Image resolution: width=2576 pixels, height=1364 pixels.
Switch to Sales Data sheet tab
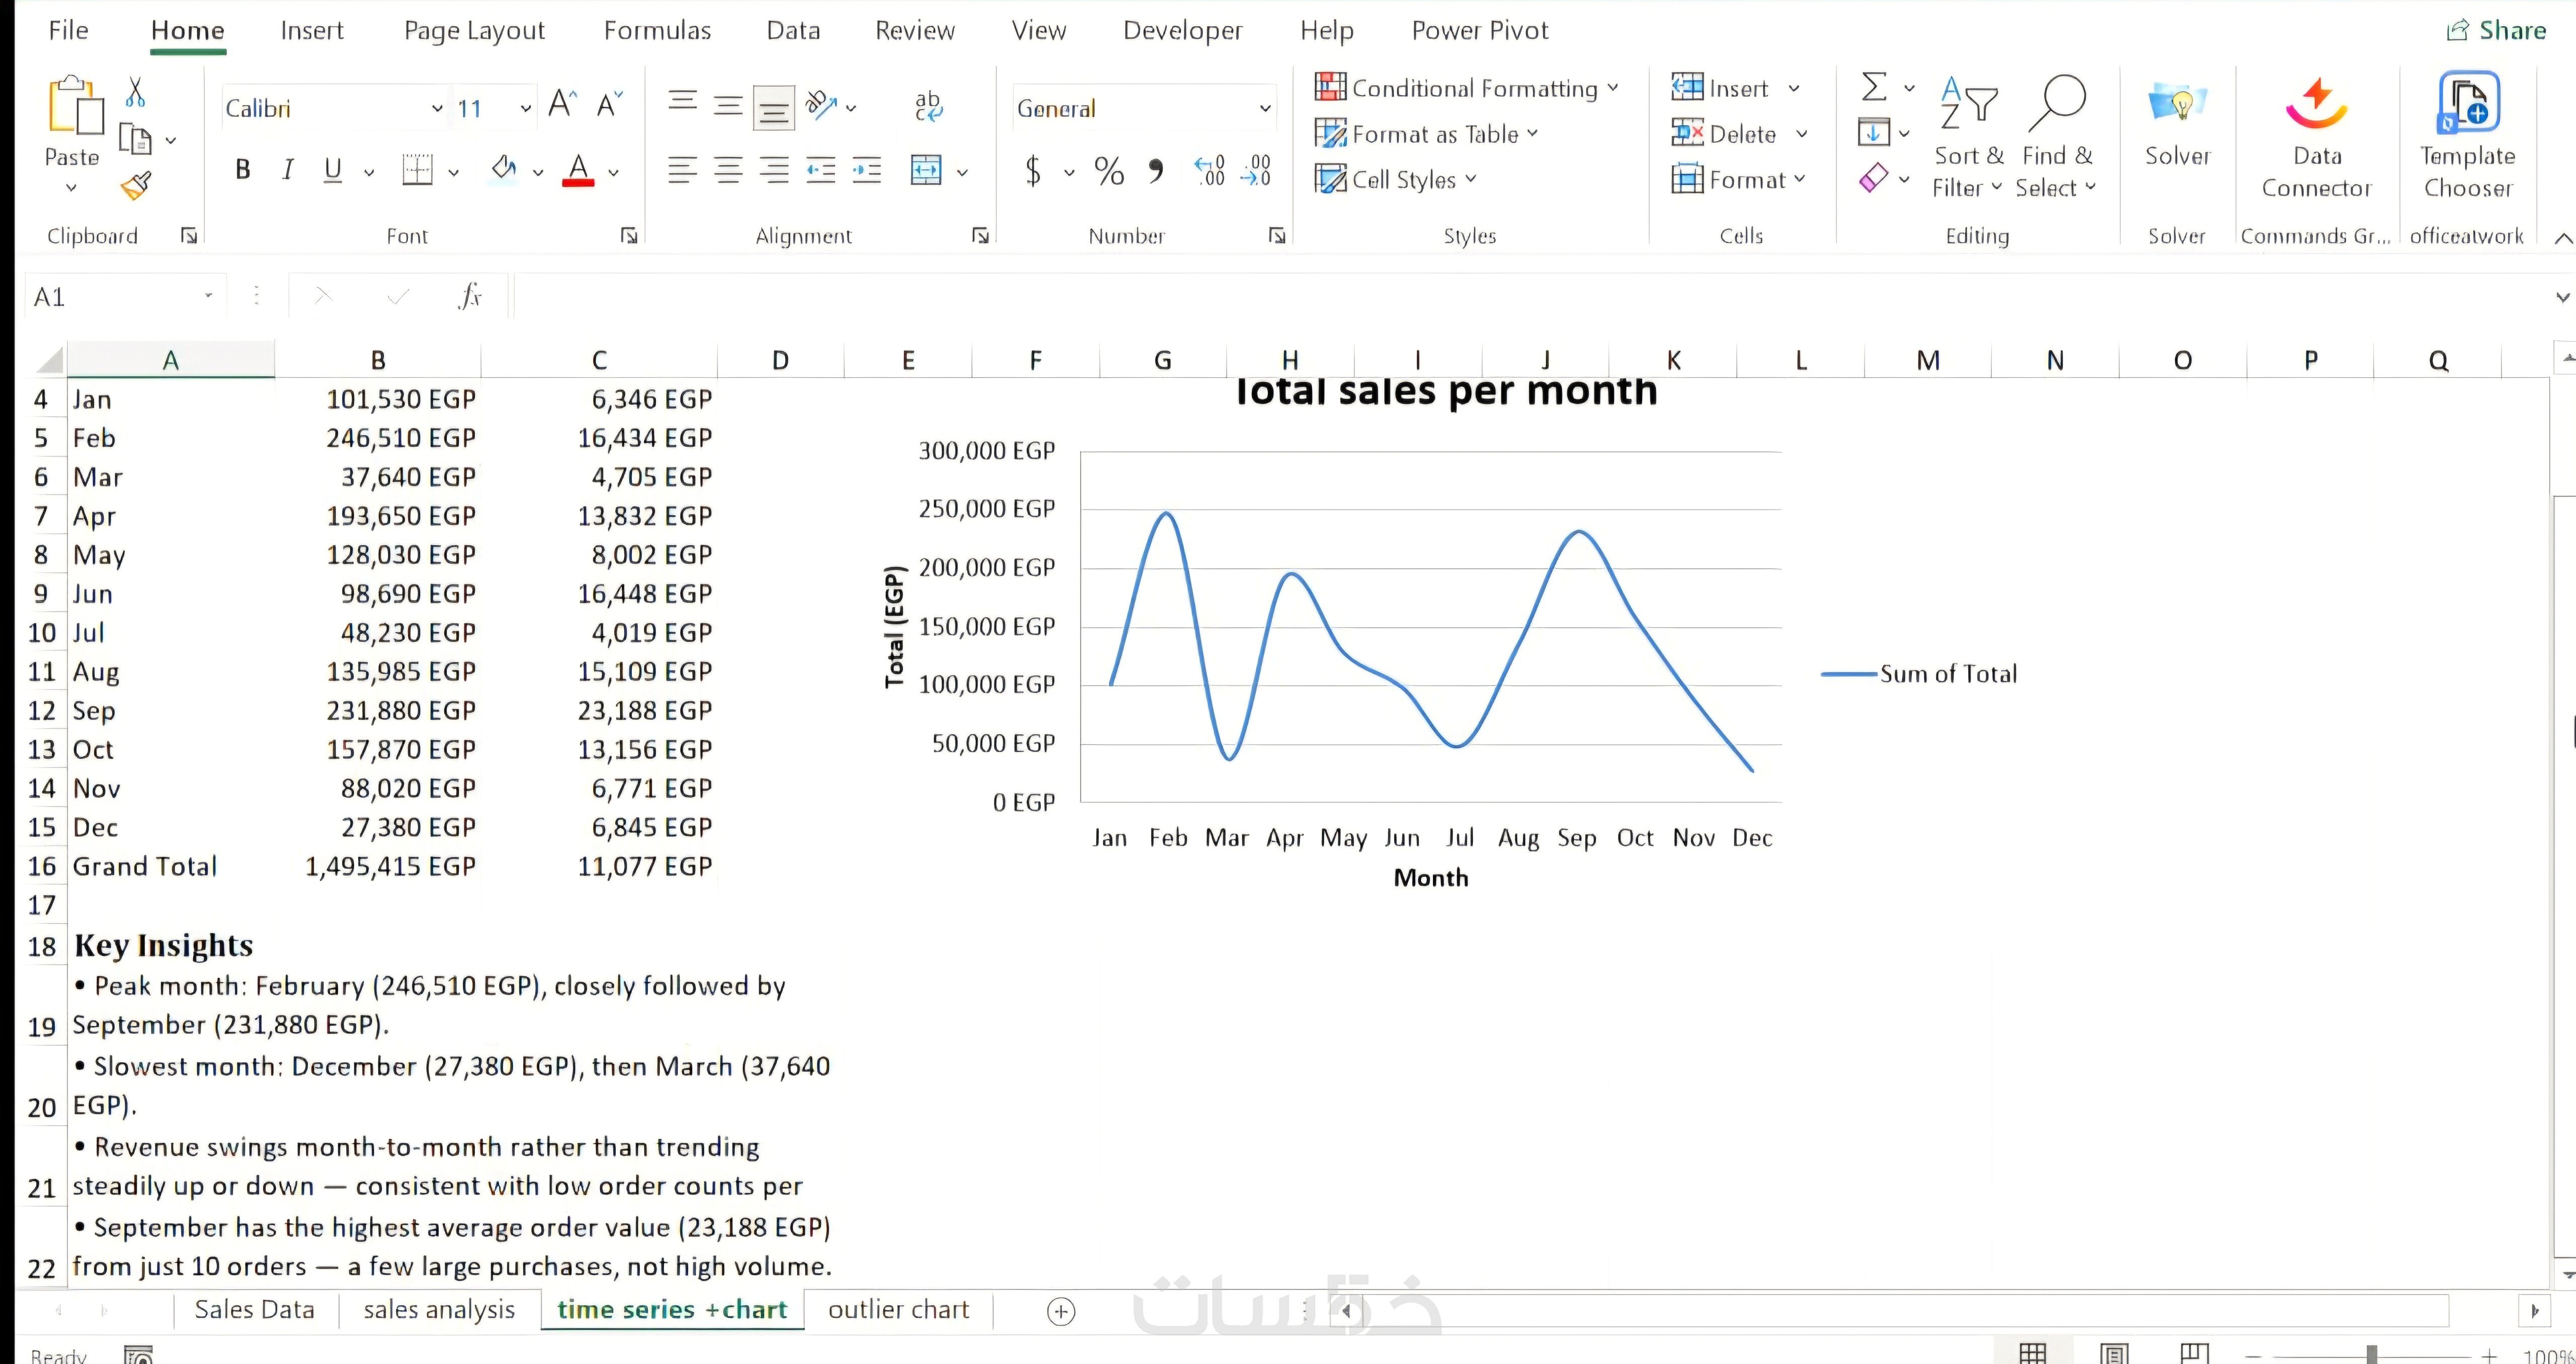[x=254, y=1310]
